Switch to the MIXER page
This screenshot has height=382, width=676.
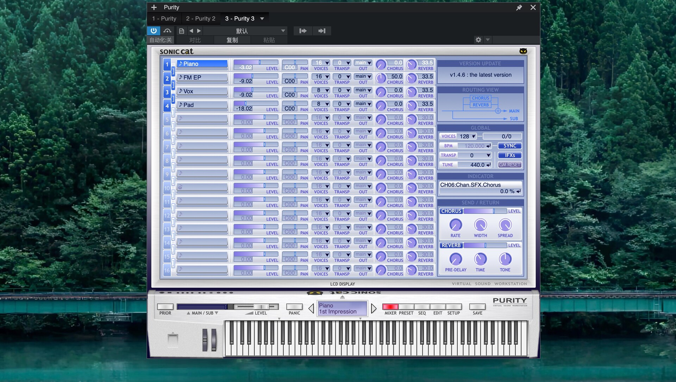390,306
